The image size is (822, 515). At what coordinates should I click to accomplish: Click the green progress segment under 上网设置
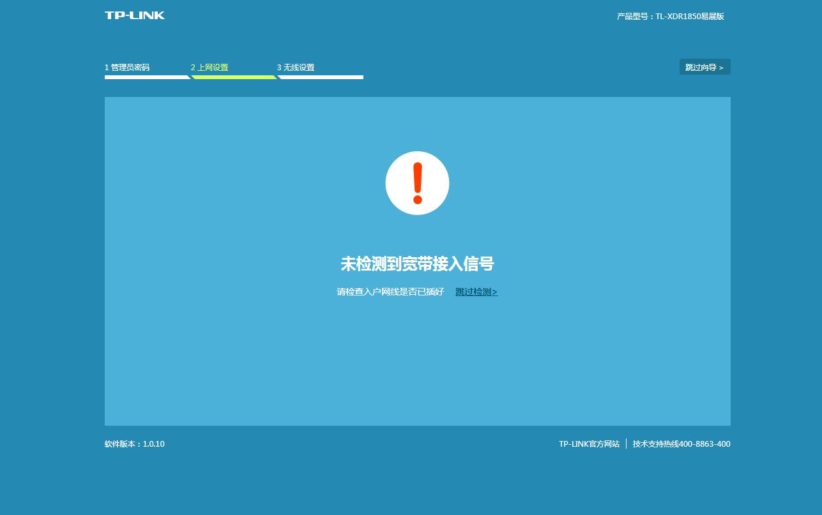234,77
